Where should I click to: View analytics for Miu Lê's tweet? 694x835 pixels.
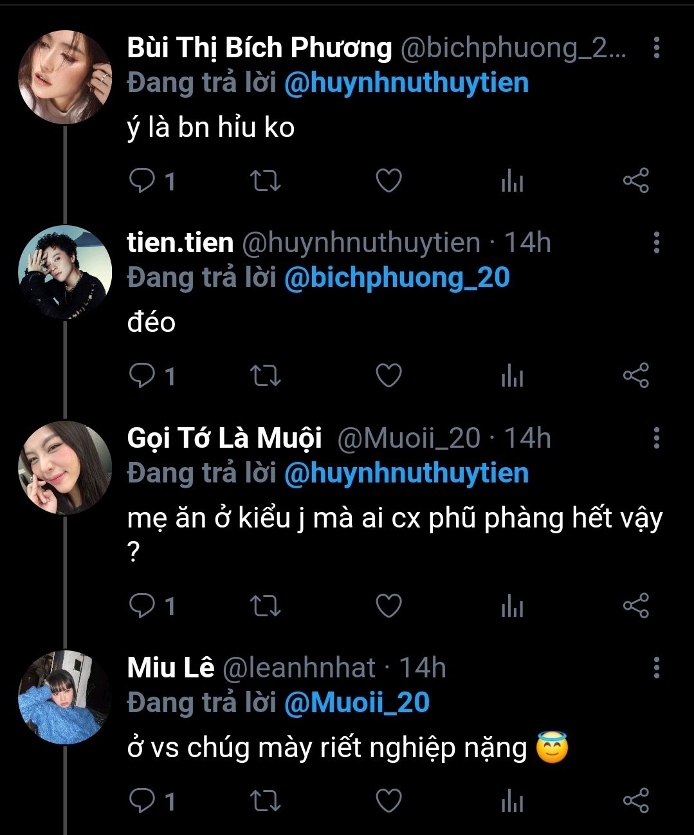click(x=512, y=801)
